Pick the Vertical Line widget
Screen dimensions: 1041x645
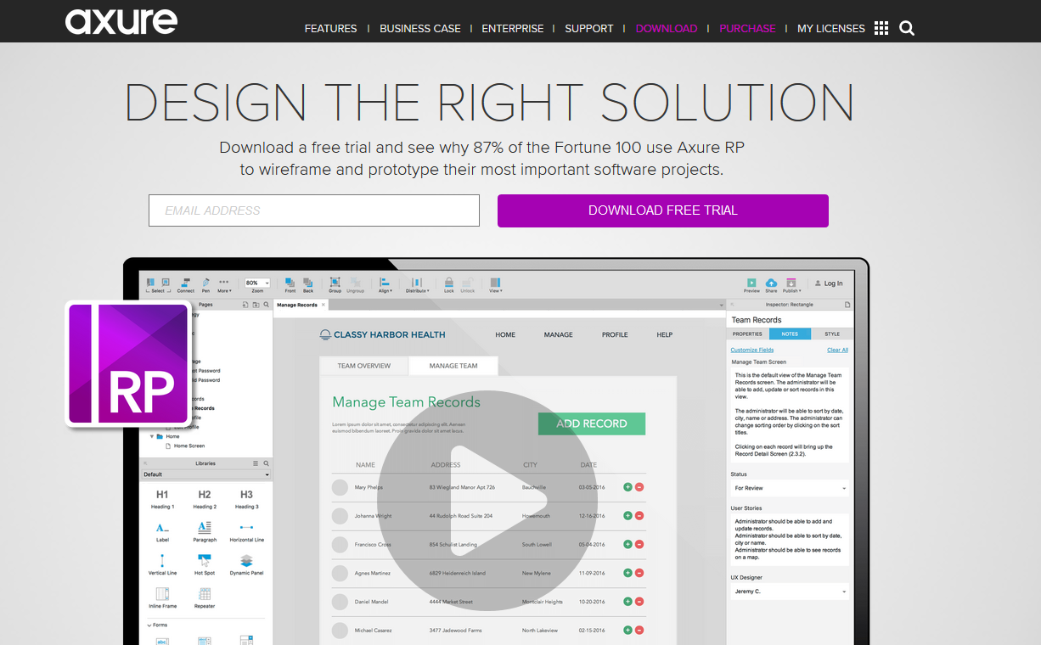pos(162,565)
